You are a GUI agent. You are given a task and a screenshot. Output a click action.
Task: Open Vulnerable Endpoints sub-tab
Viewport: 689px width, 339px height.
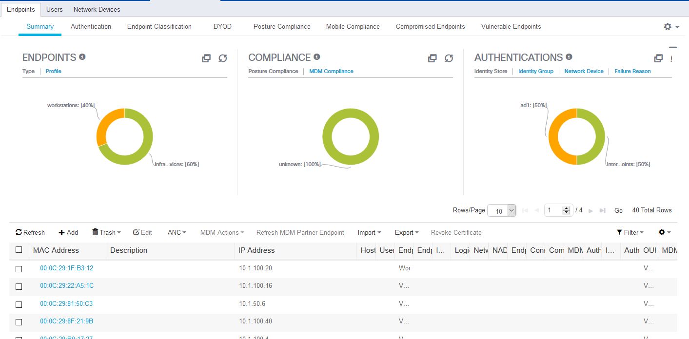511,26
